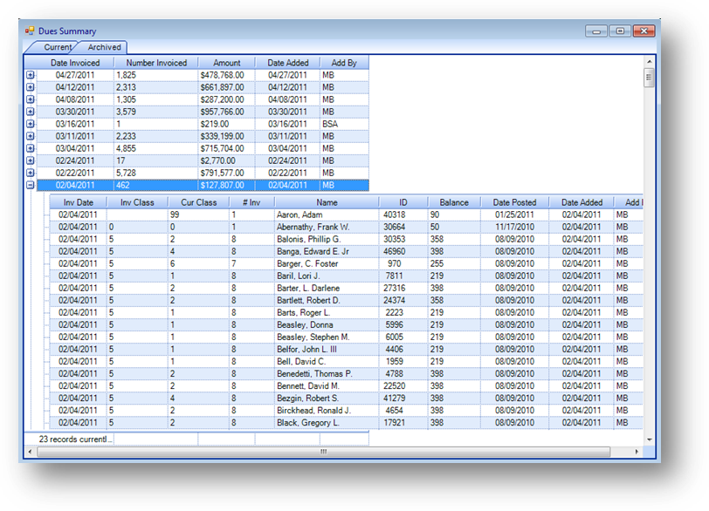Sort detail grid by ID header
This screenshot has width=709, height=511.
pos(403,202)
